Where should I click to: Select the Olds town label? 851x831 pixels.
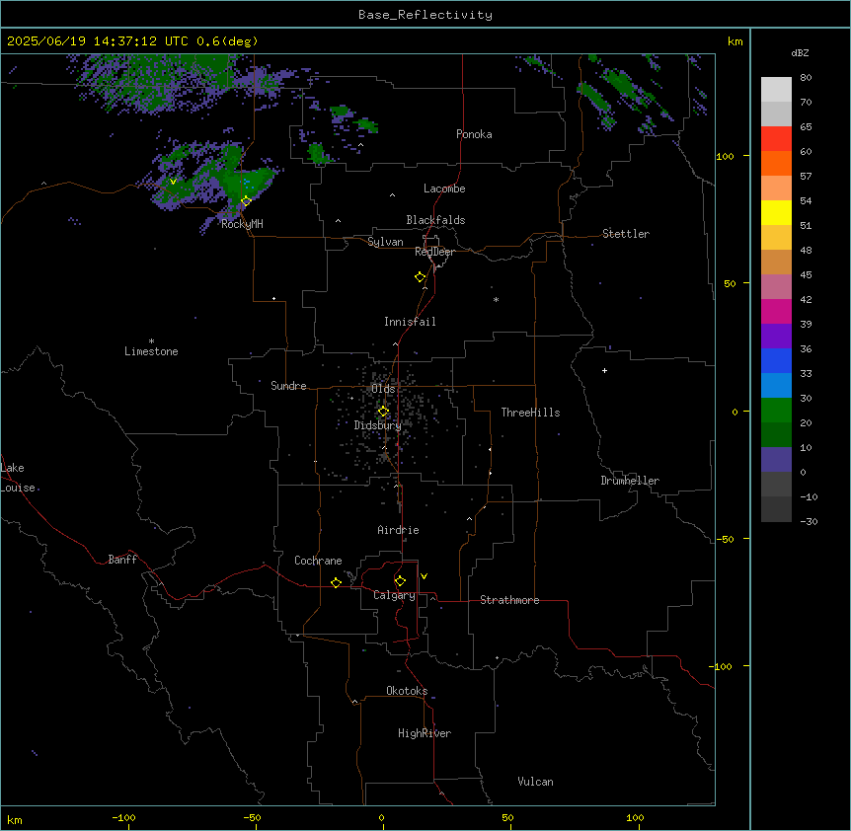[x=383, y=389]
